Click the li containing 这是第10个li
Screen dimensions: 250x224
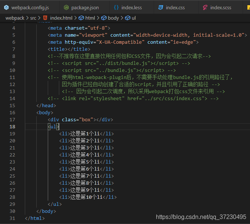pos(88,197)
